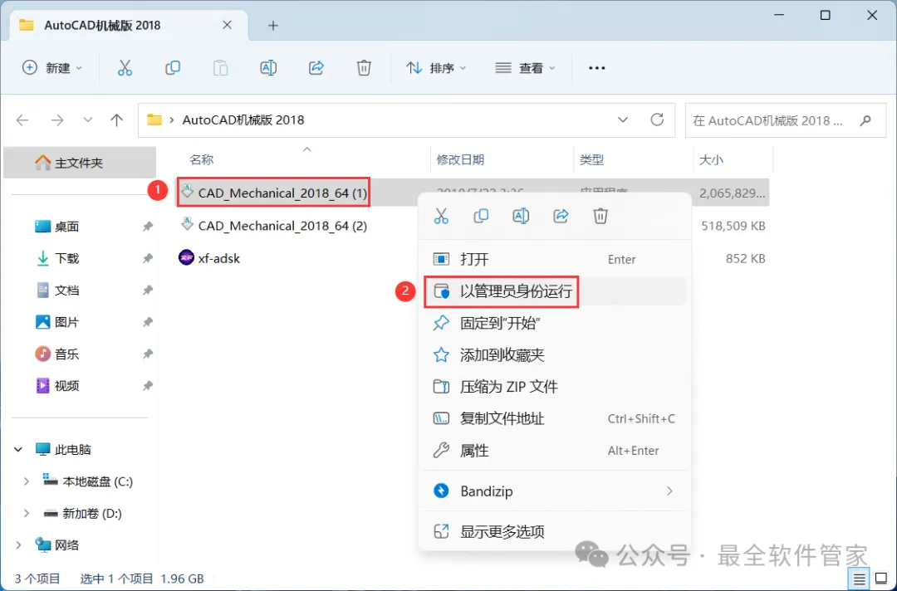The height and width of the screenshot is (591, 897).
Task: Open 图片 in the sidebar
Action: coord(67,322)
